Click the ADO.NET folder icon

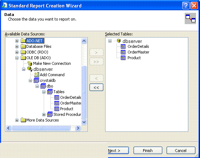(x=23, y=41)
